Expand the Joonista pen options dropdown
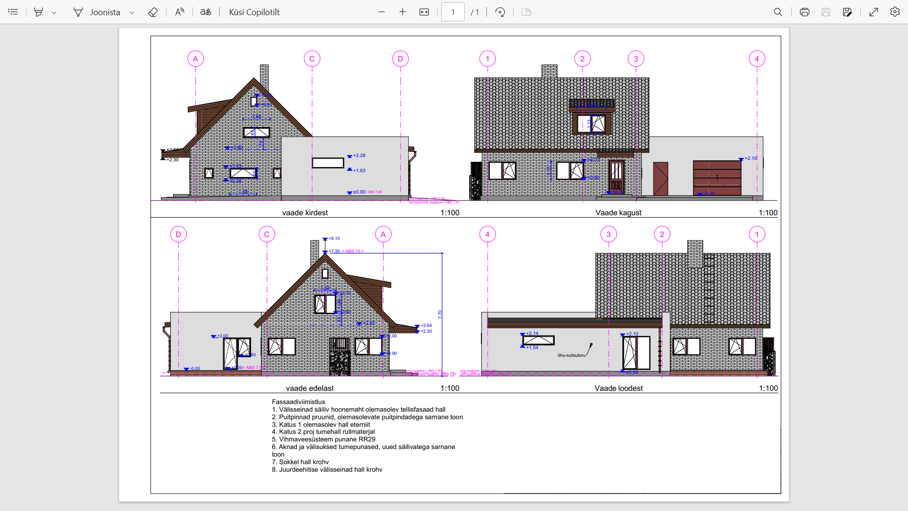The image size is (908, 511). pos(132,12)
